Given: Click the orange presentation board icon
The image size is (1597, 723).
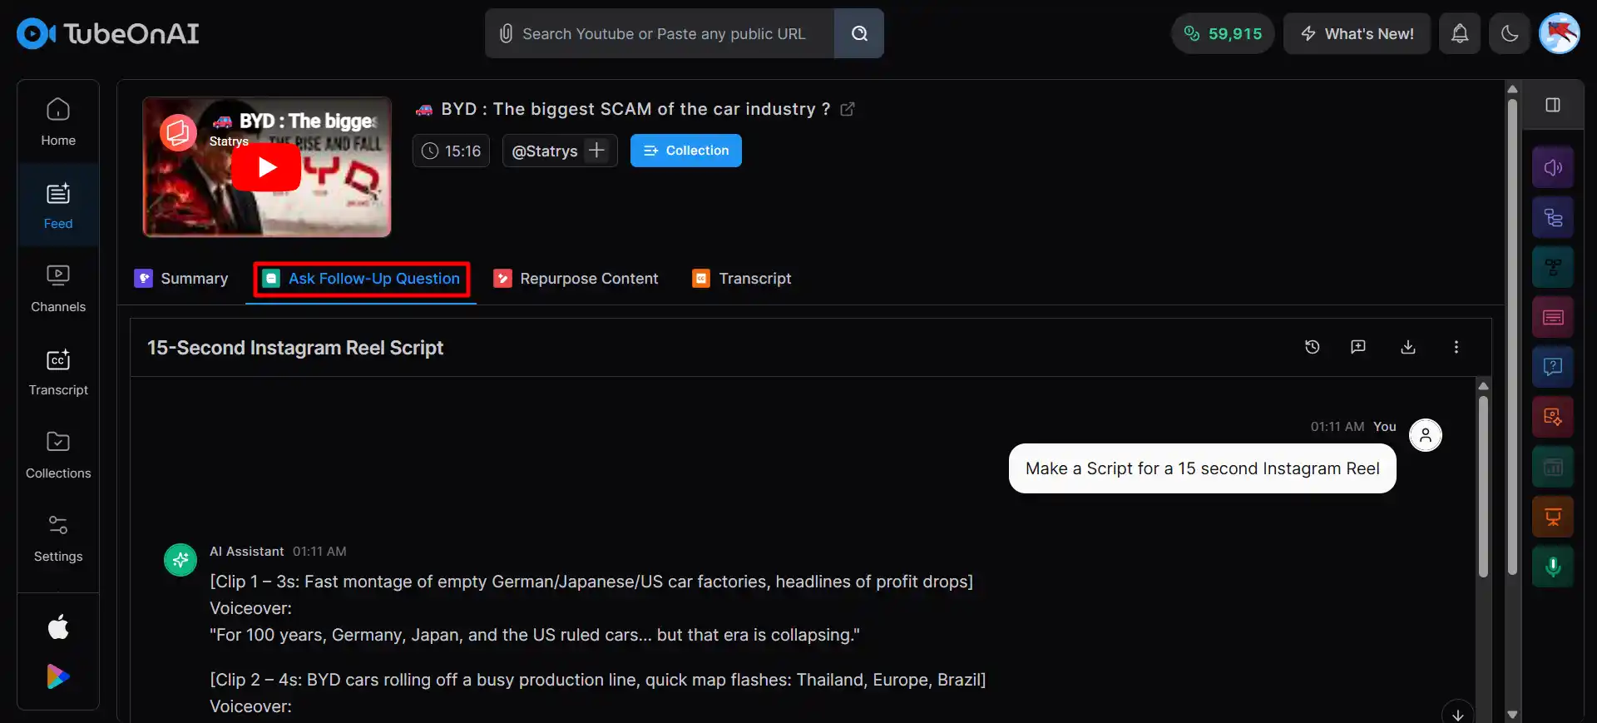Looking at the screenshot, I should pyautogui.click(x=1552, y=517).
